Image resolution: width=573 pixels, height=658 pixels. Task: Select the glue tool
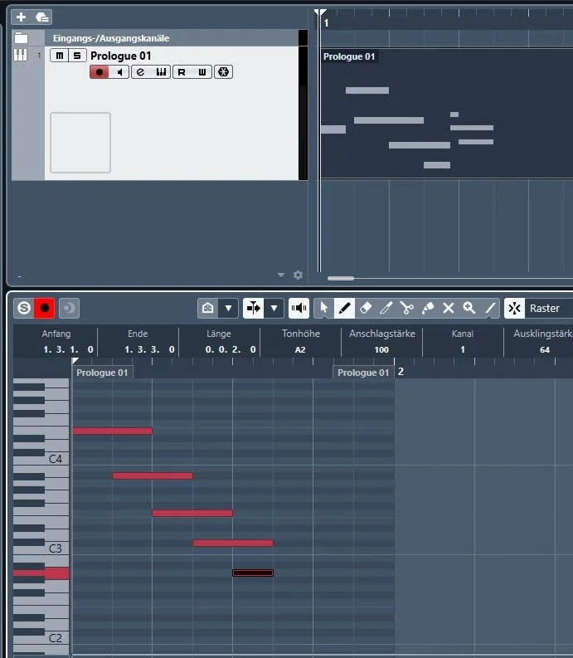click(x=427, y=308)
